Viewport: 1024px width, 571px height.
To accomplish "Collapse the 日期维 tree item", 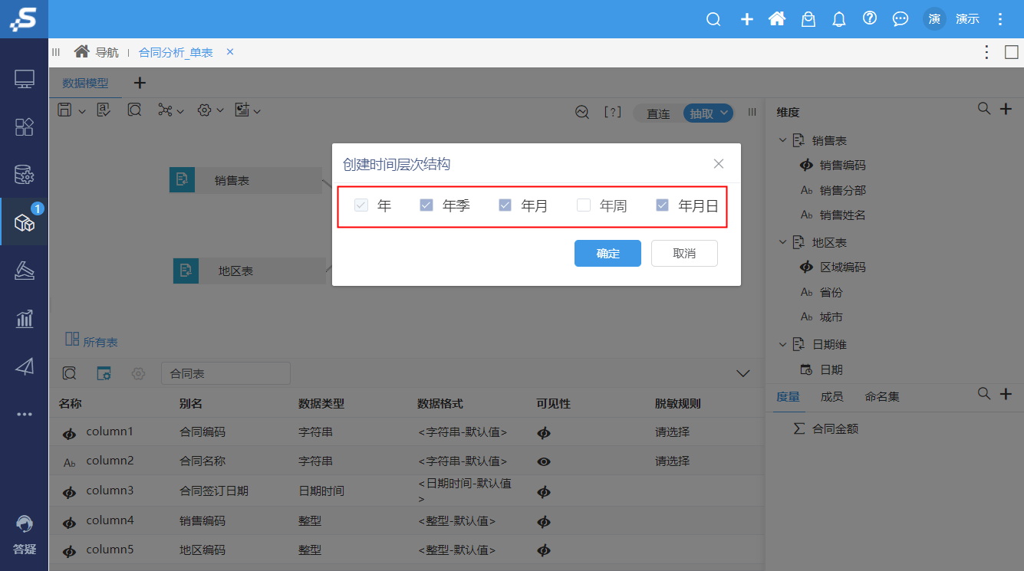I will (782, 344).
